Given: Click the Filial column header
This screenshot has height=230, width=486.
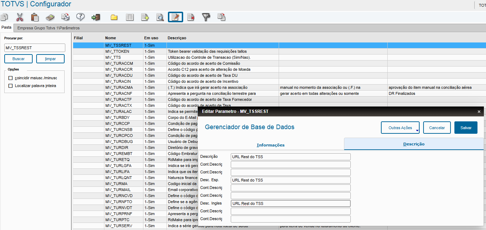Looking at the screenshot, I should (78, 38).
